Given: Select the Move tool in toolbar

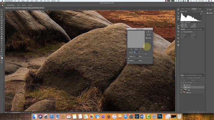Looking at the screenshot, I should pyautogui.click(x=2, y=10).
